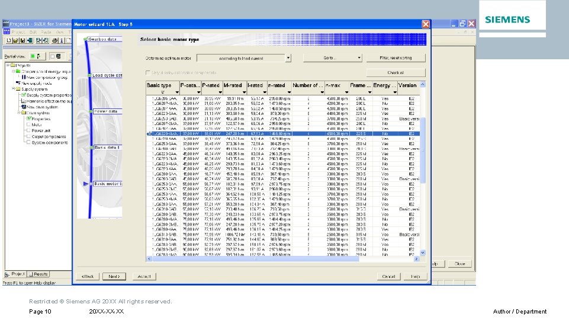This screenshot has height=320, width=569.
Task: Collapse Comparison of energy requirement node
Action: coord(13,72)
